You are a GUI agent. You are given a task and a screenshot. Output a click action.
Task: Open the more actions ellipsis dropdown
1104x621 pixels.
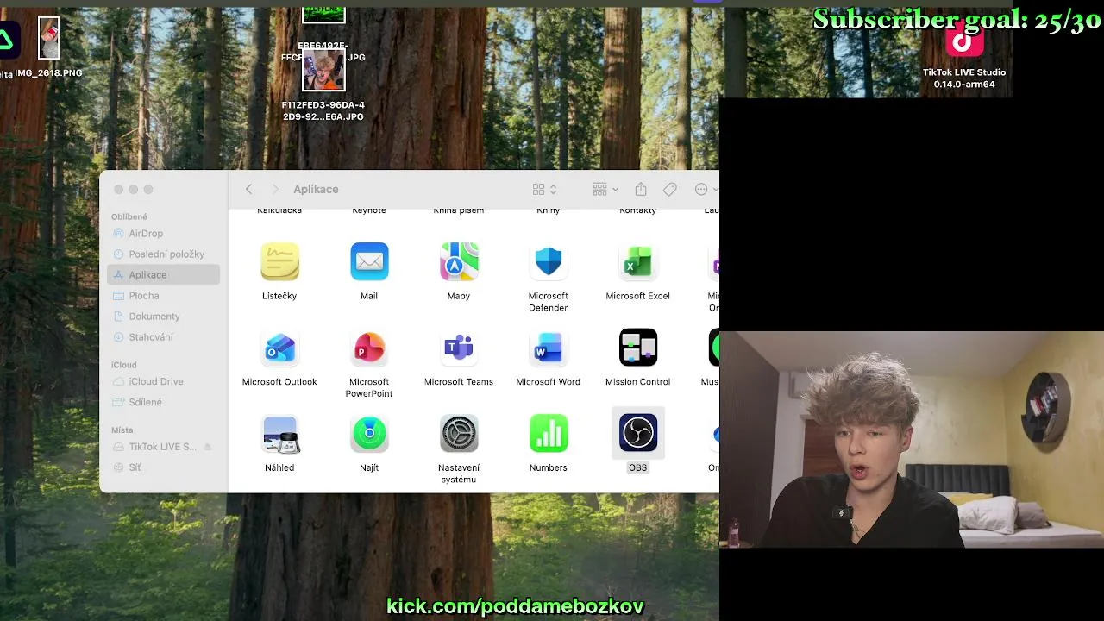pyautogui.click(x=706, y=189)
